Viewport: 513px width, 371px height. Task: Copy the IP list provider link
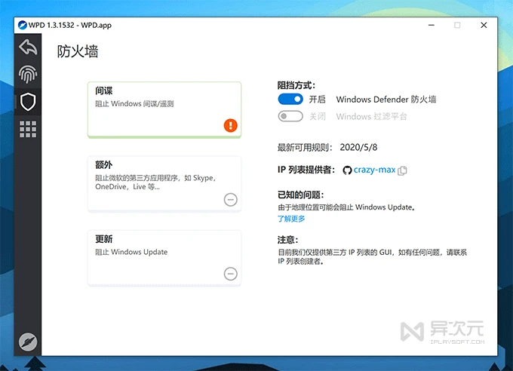pyautogui.click(x=402, y=170)
